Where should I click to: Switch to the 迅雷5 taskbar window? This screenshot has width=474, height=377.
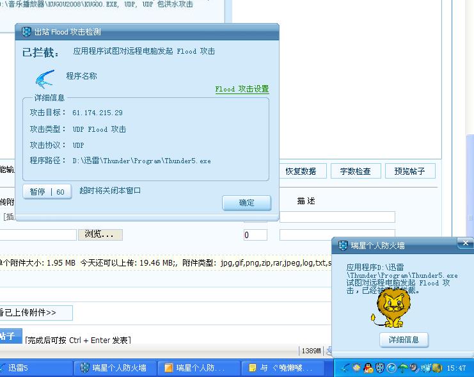click(36, 368)
